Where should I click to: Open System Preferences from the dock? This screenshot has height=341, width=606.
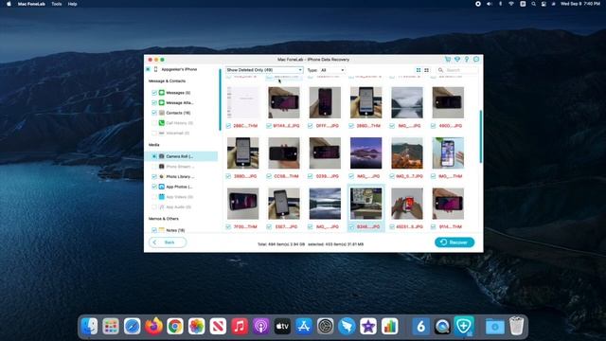[x=325, y=326]
